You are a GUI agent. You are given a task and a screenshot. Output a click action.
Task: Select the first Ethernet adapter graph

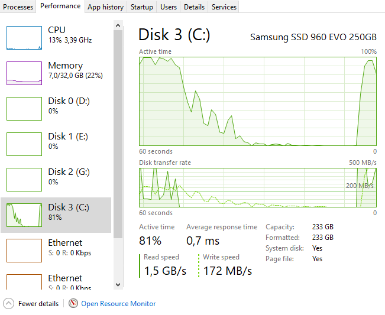[24, 251]
